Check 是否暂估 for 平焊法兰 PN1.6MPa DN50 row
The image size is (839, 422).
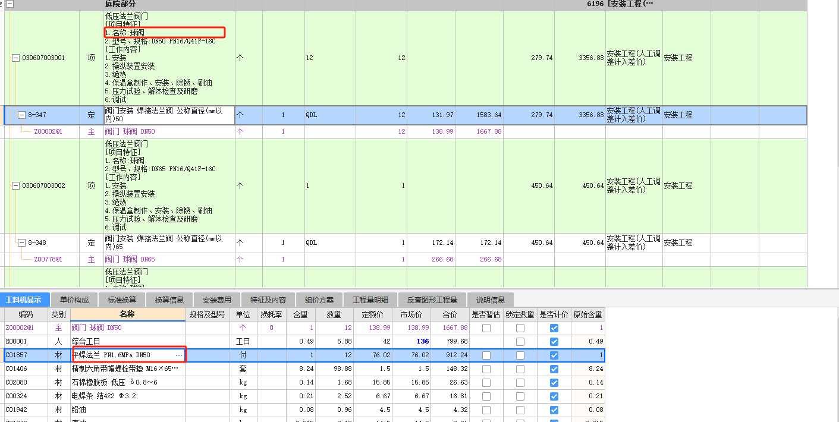click(x=486, y=355)
